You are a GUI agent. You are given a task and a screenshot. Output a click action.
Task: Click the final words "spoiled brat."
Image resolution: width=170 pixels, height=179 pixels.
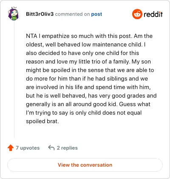point(42,121)
